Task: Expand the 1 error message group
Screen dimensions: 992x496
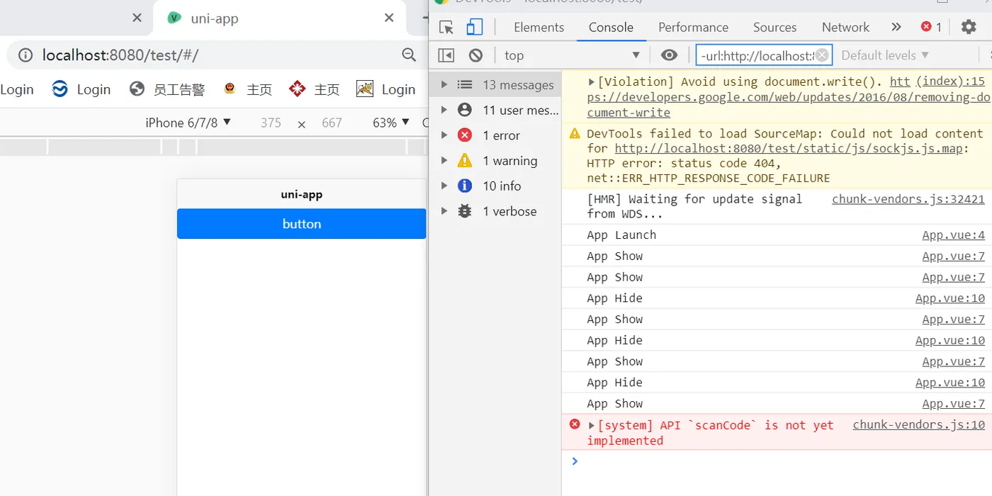Action: [x=444, y=135]
